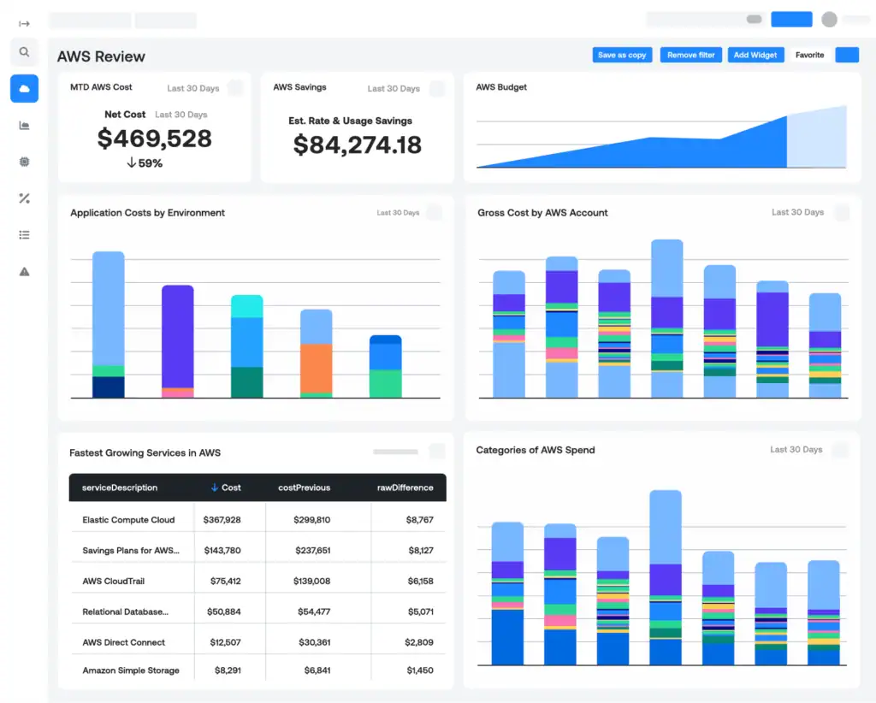Click Last 30 Days on MTD AWS Cost
This screenshot has height=703, width=876.
192,88
